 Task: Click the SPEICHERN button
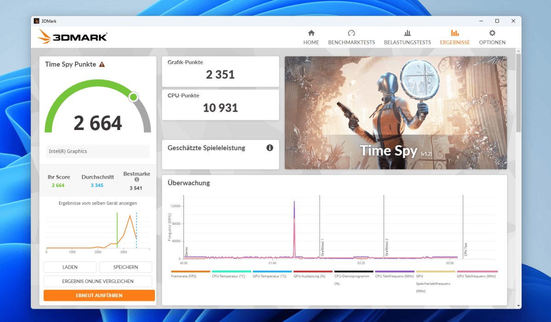click(126, 267)
